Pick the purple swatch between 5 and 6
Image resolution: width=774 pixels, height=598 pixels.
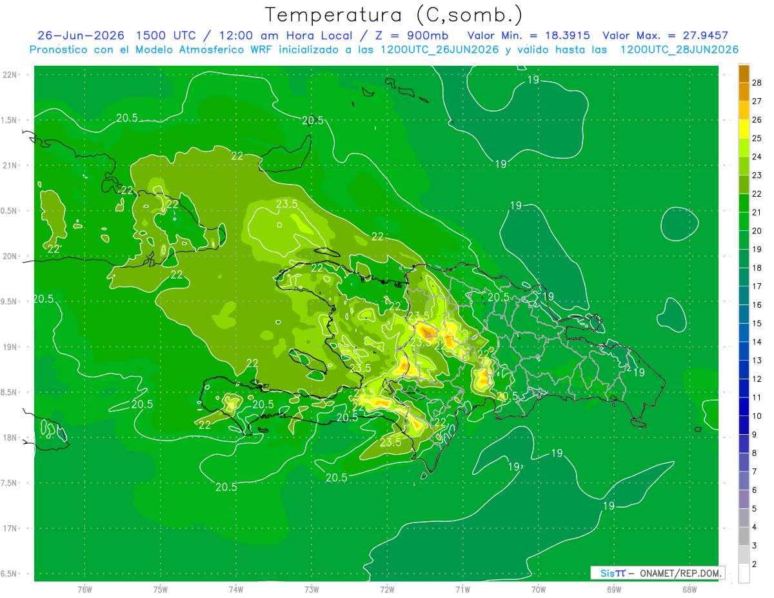(x=744, y=499)
